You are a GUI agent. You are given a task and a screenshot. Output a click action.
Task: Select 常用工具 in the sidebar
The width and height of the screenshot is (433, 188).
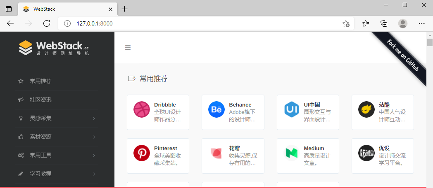pyautogui.click(x=40, y=155)
